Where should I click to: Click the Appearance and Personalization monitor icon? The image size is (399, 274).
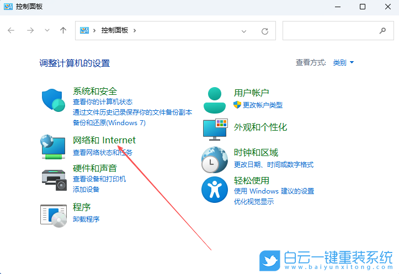(215, 130)
